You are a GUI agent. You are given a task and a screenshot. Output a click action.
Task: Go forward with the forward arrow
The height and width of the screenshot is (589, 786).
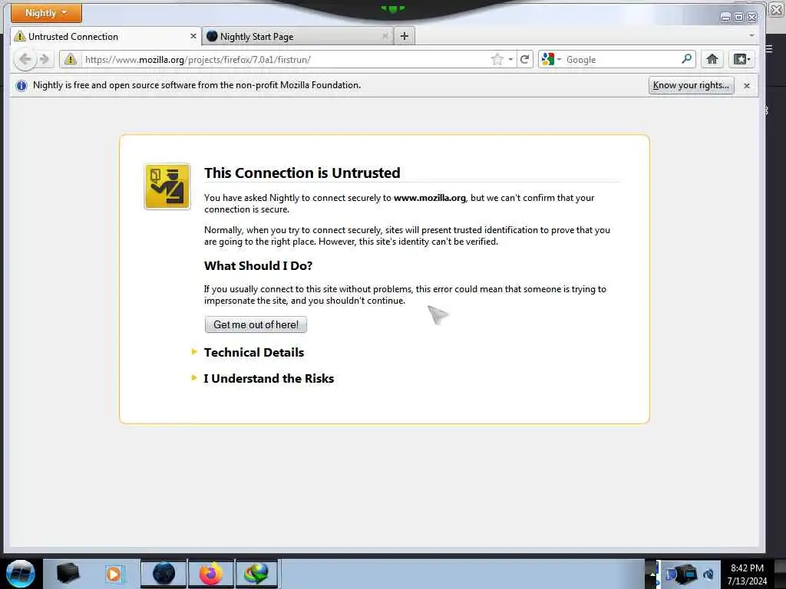[x=45, y=60]
